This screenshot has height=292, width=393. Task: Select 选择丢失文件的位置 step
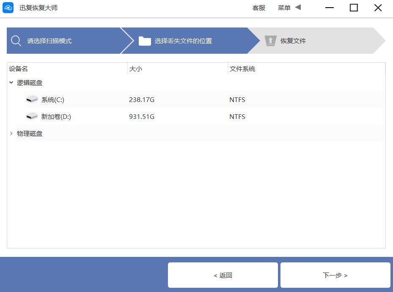(x=183, y=41)
